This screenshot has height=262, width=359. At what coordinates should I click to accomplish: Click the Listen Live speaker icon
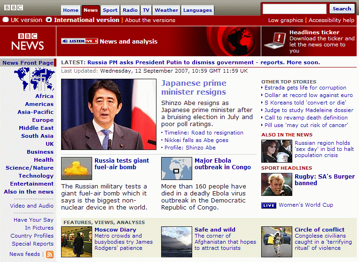tap(65, 41)
